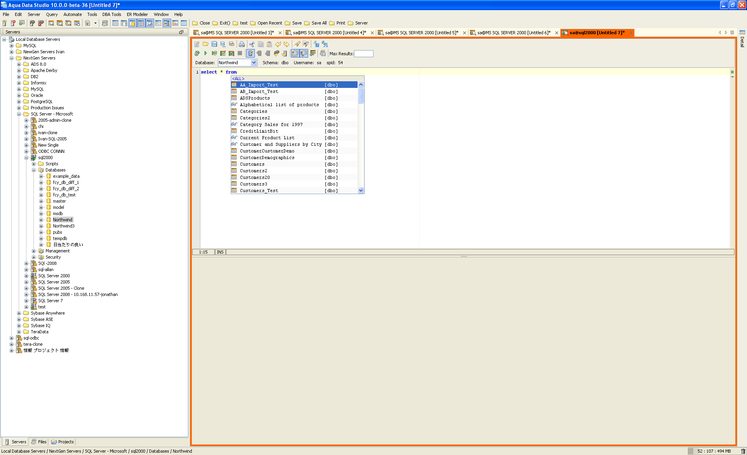Click the Max Results input field
Viewport: 747px width, 455px height.
pyautogui.click(x=363, y=54)
